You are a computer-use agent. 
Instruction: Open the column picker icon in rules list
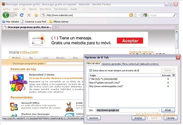[x=173, y=75]
